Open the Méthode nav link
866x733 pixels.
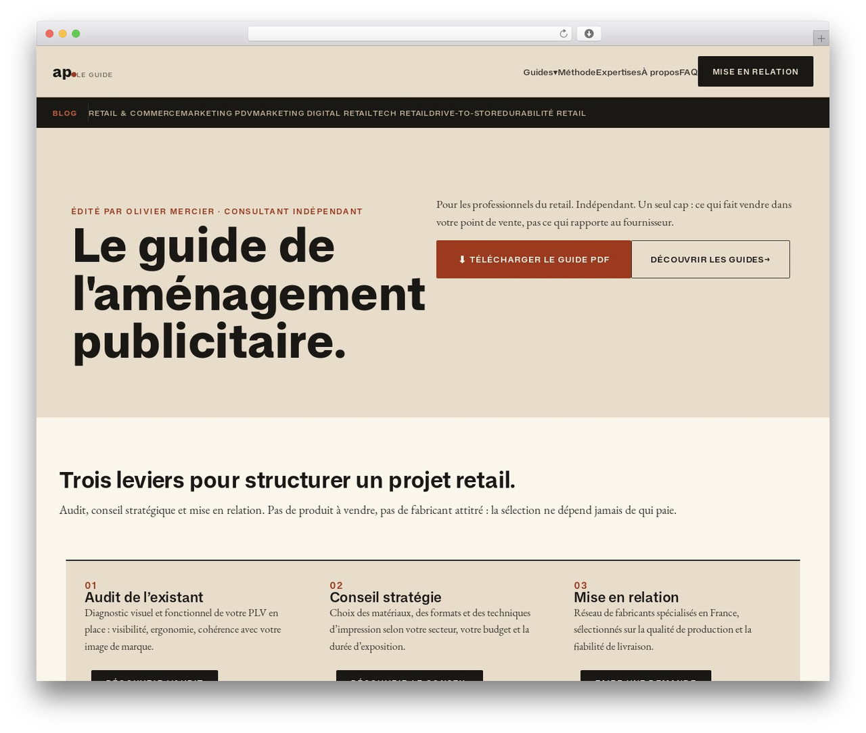577,72
